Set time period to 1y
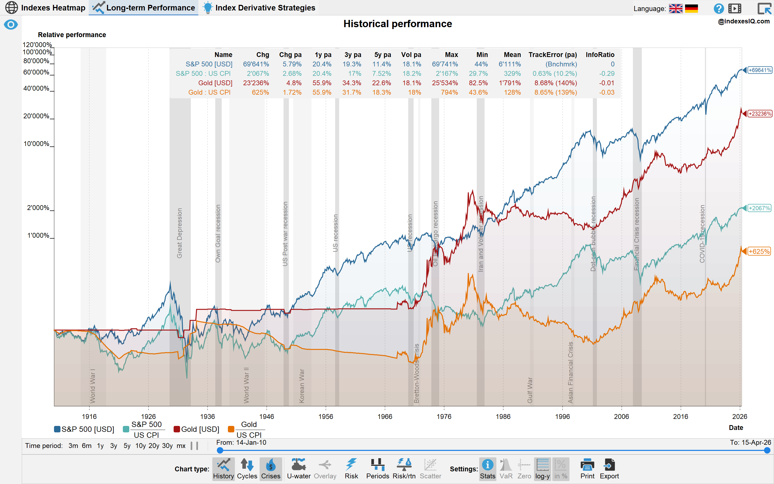The width and height of the screenshot is (774, 484). pos(101,446)
